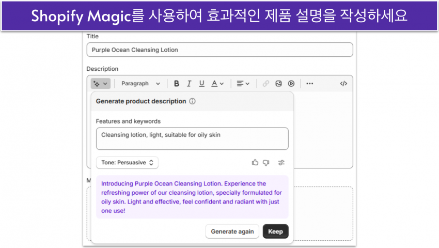The height and width of the screenshot is (248, 439).
Task: Insert a video using the play icon
Action: click(x=291, y=83)
